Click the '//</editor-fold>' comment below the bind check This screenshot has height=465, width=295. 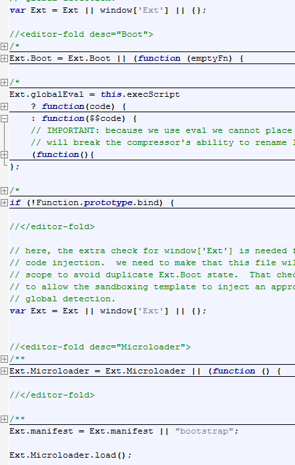pyautogui.click(x=52, y=227)
